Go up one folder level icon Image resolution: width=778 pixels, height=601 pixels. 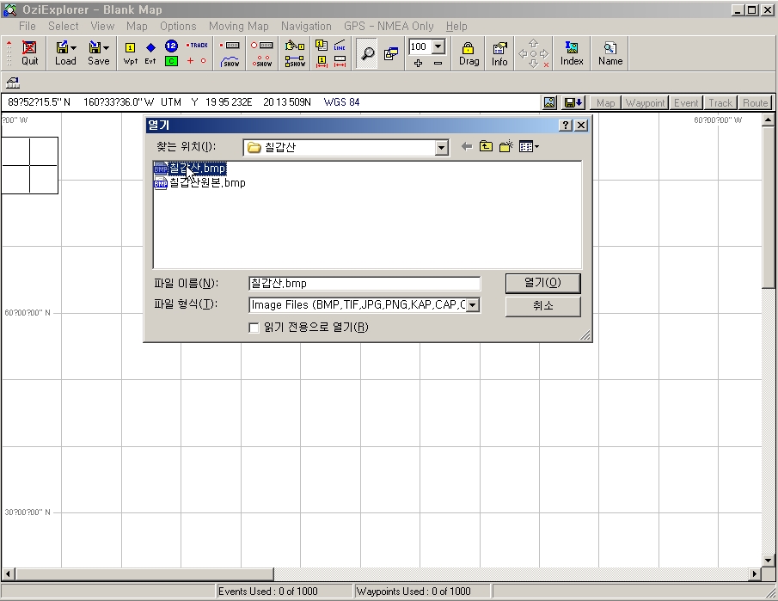point(486,146)
